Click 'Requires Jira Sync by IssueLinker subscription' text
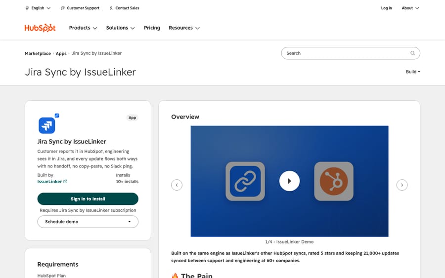This screenshot has width=445, height=278. (88, 210)
